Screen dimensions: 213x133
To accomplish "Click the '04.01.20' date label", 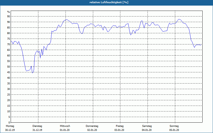I will coord(147,130).
